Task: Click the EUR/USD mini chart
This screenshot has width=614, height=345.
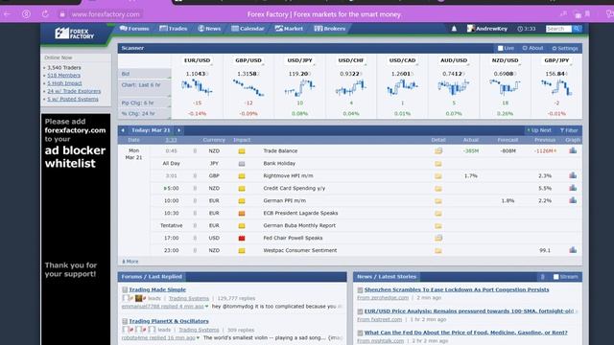Action: click(x=197, y=87)
